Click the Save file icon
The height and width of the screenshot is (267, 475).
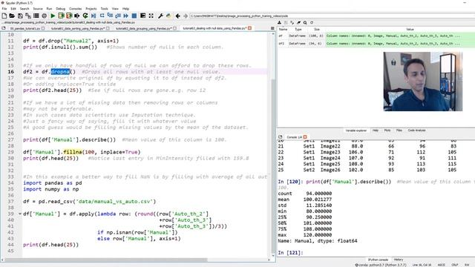click(20, 16)
